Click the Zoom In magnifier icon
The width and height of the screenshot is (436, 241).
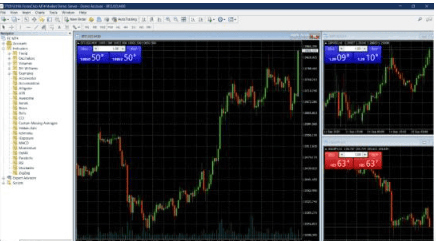click(x=167, y=20)
